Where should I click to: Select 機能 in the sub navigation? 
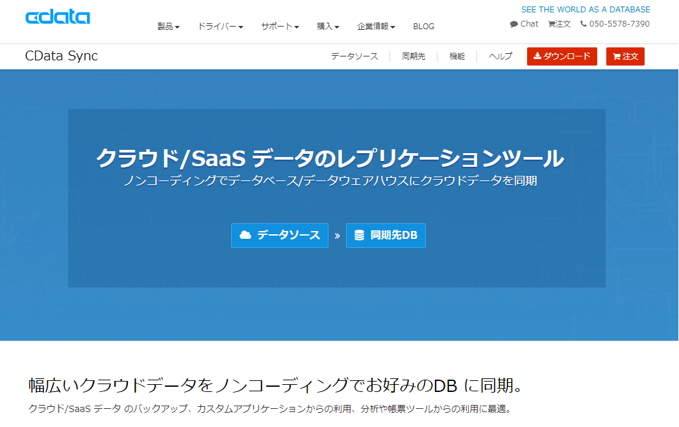pyautogui.click(x=457, y=56)
